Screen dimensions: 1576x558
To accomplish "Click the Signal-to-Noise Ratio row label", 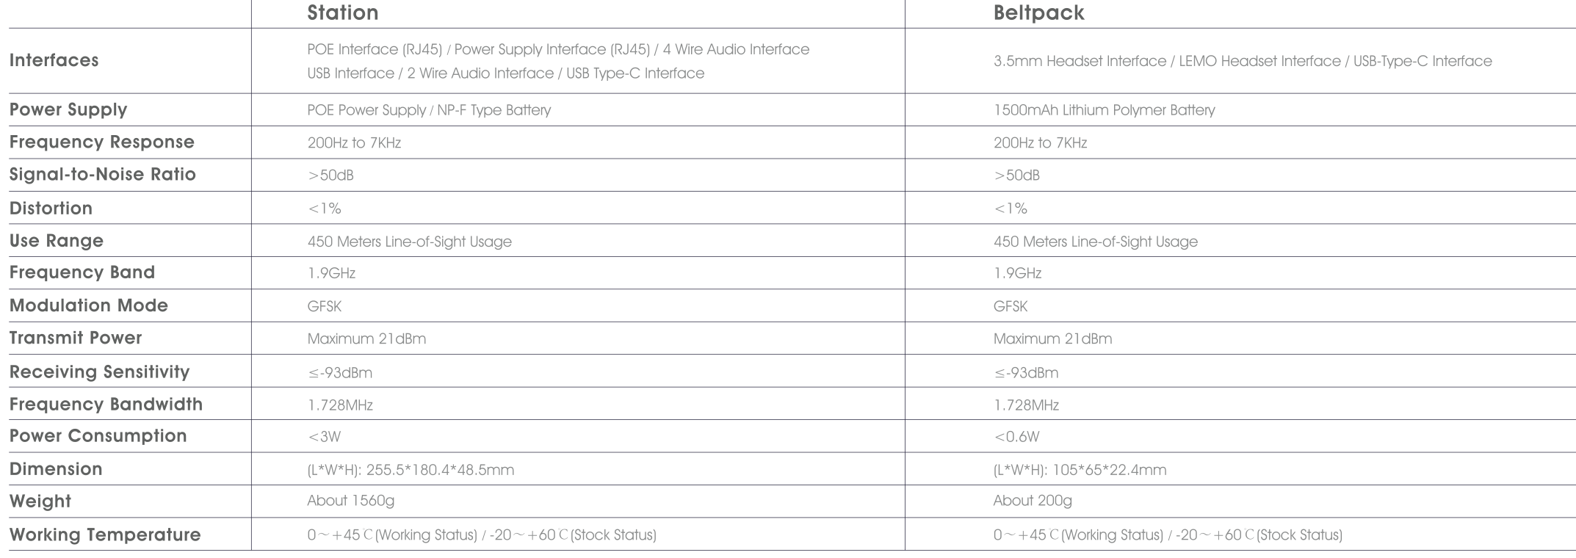I will pos(103,175).
